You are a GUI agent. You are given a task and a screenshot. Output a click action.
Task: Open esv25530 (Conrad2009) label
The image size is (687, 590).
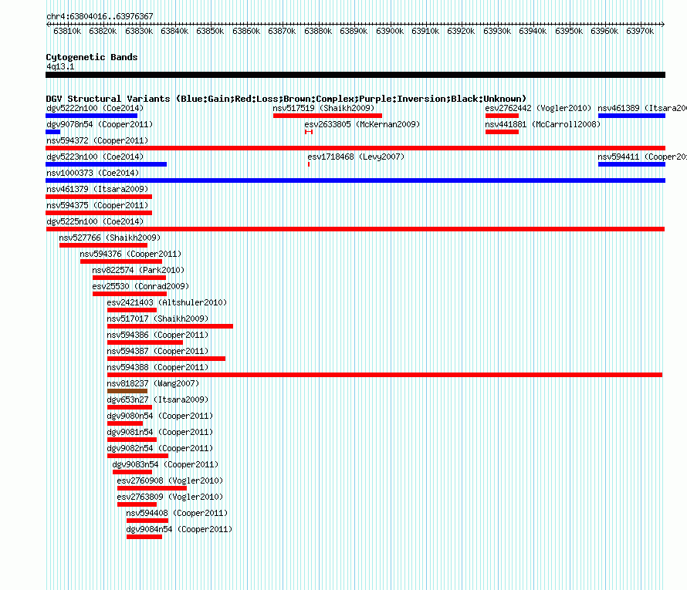pos(140,286)
